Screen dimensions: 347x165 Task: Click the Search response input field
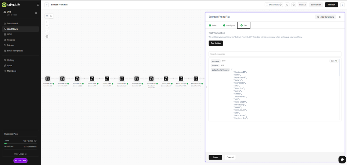(x=274, y=54)
